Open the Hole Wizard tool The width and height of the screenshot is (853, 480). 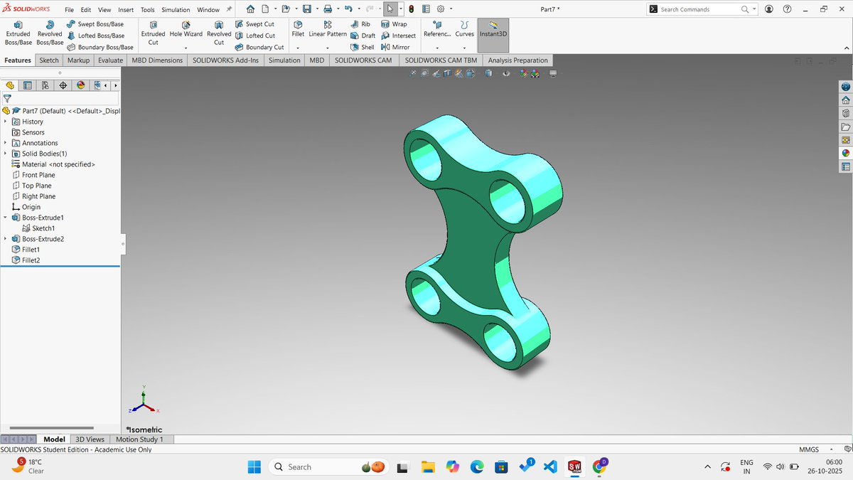(x=186, y=29)
